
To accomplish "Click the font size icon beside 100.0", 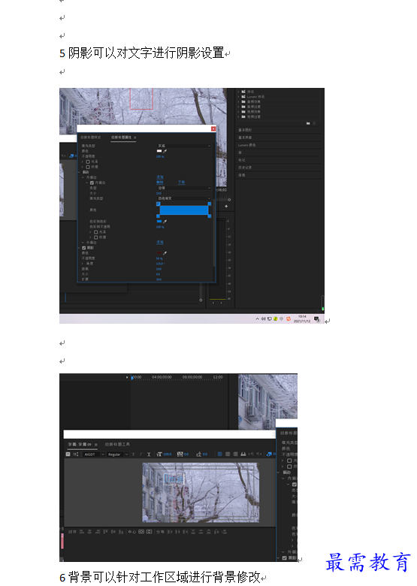I will pyautogui.click(x=159, y=454).
